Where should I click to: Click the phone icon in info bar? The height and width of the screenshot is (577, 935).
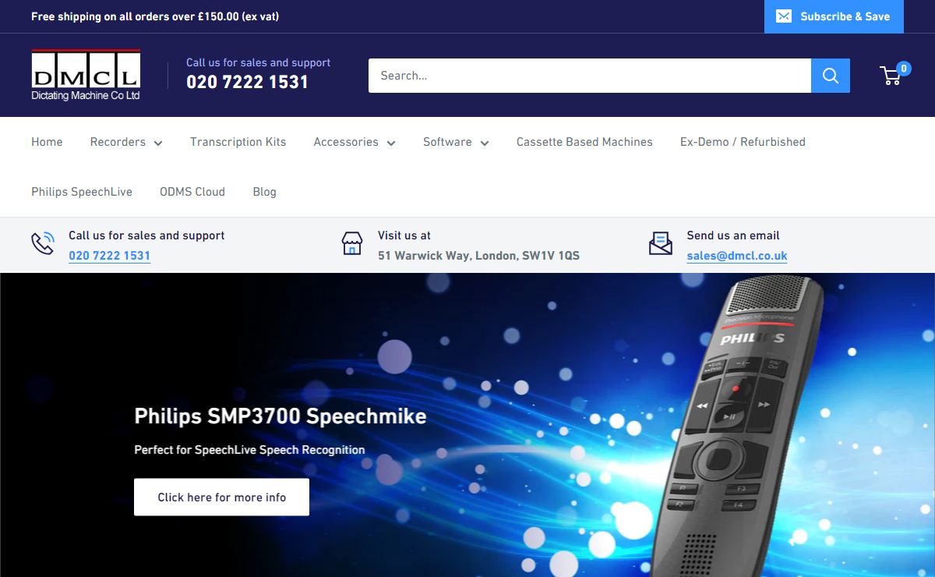pos(43,244)
